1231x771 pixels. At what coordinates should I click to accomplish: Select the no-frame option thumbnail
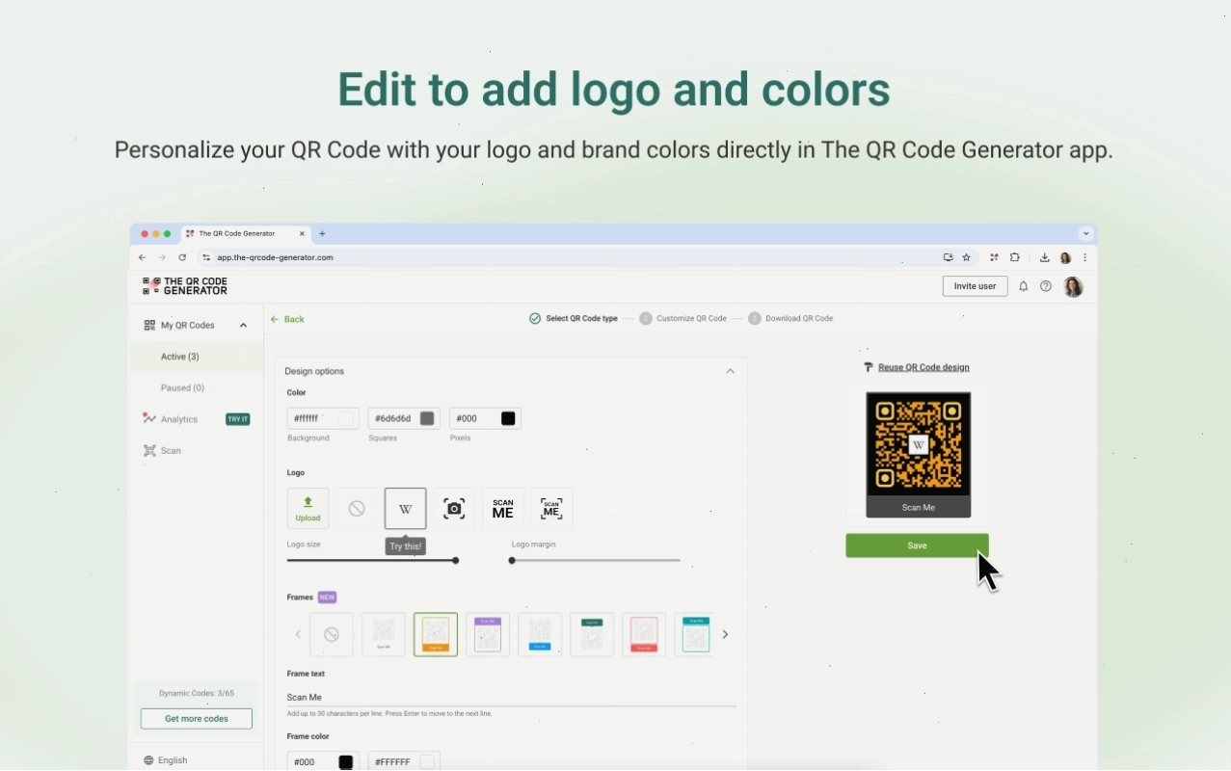tap(332, 634)
